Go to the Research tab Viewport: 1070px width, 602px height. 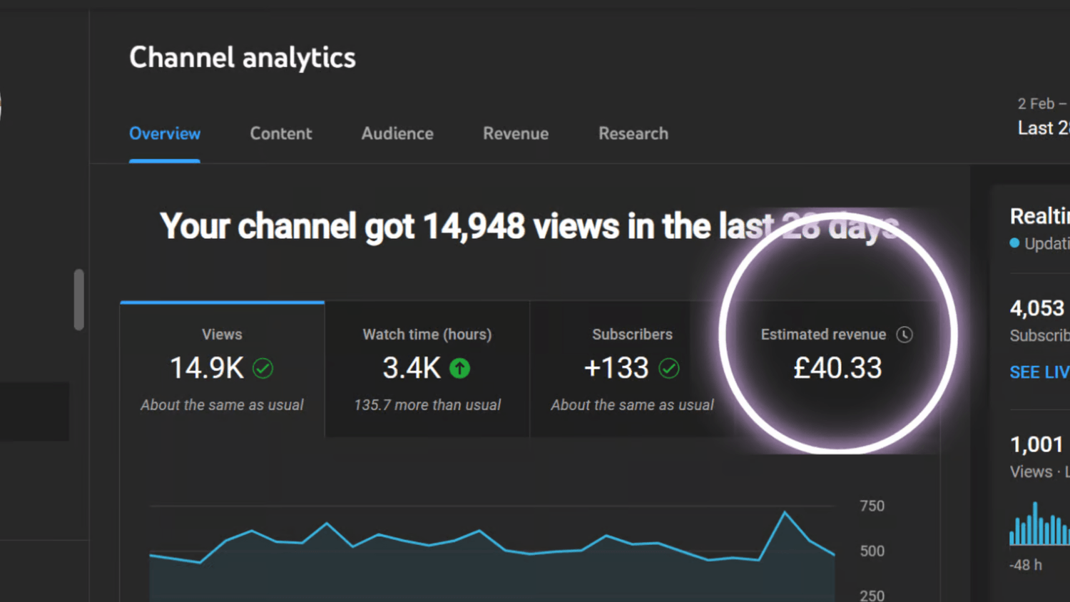633,133
